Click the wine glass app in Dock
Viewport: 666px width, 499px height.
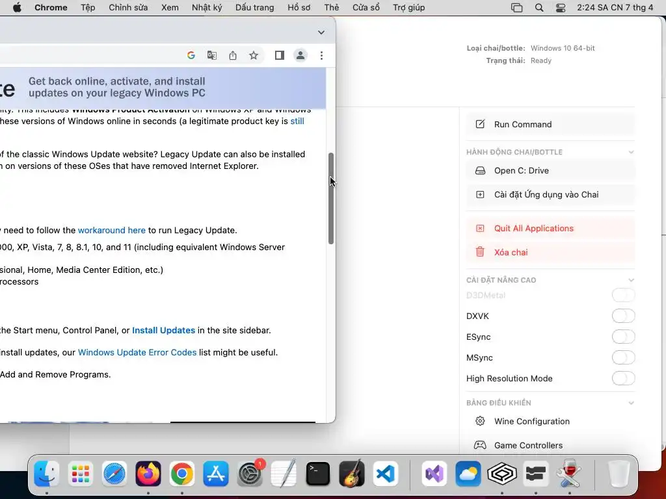coord(570,474)
